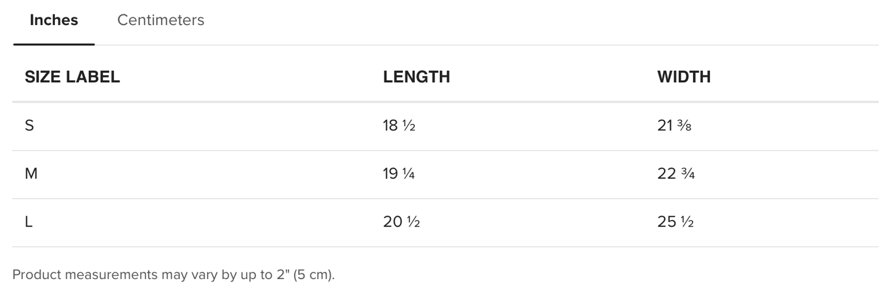
Task: Select the Inches tab
Action: 54,20
